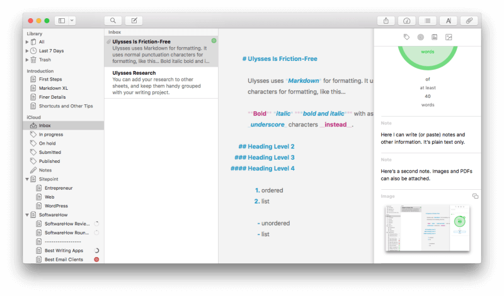This screenshot has height=296, width=504.
Task: Click the 'ordered' list item in editor
Action: [x=272, y=190]
